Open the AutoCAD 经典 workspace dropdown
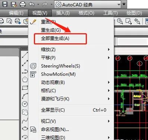The width and height of the screenshot is (148, 140). [x=88, y=4]
